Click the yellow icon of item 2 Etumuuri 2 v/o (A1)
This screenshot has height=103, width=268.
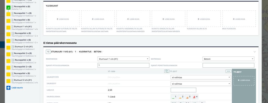pyautogui.click(x=8, y=81)
